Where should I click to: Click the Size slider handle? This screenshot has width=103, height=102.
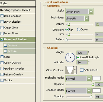tap(69, 34)
